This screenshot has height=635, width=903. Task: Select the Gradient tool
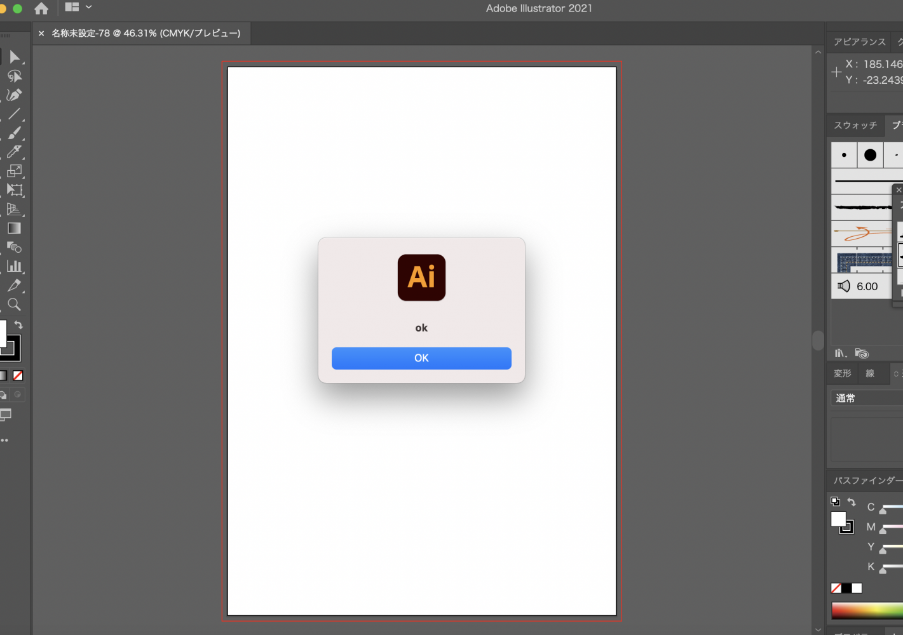(x=14, y=228)
